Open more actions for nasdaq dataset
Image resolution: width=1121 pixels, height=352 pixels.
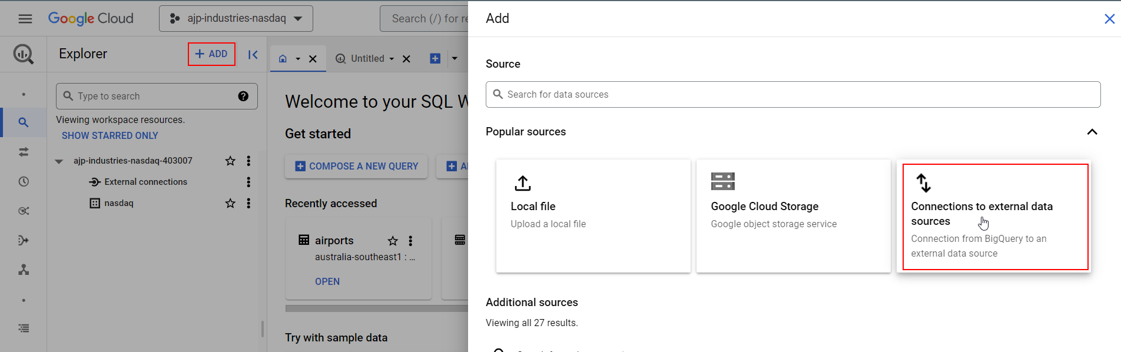pos(248,203)
